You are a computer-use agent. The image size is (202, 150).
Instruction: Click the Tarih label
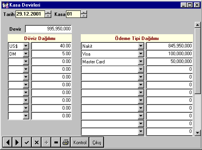pyautogui.click(x=9, y=14)
